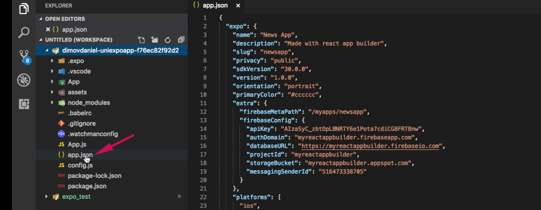Image resolution: width=541 pixels, height=210 pixels.
Task: Close app.json in Open Editors list
Action: coord(48,29)
